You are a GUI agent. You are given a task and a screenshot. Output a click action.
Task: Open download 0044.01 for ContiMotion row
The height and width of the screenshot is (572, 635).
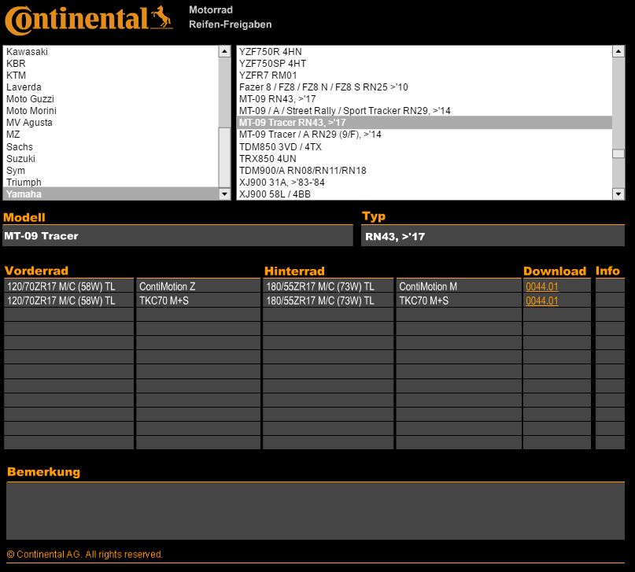click(541, 287)
